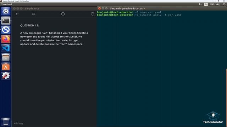Screen dimensions: 227x127
Task: Open keyboard language indicator En
Action: [206, 4]
